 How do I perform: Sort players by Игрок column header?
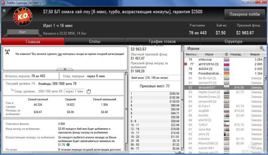209,54
